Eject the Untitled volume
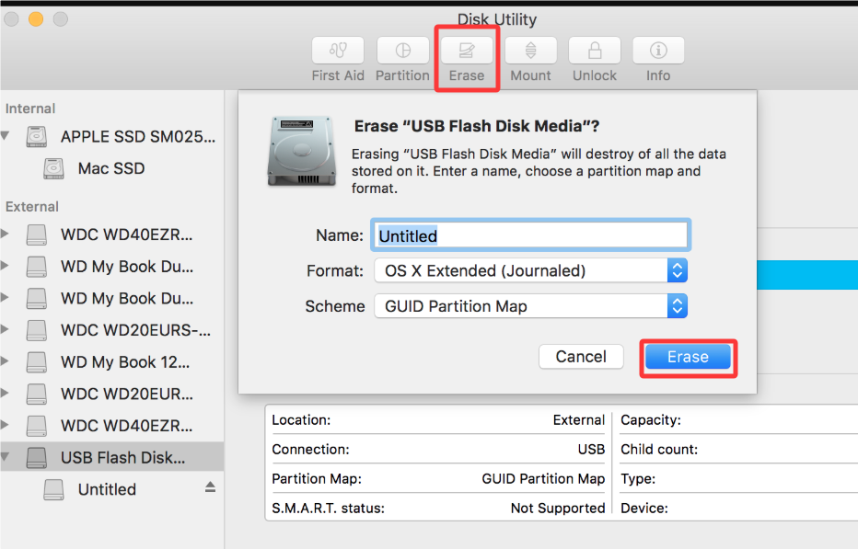The height and width of the screenshot is (549, 858). pyautogui.click(x=210, y=487)
